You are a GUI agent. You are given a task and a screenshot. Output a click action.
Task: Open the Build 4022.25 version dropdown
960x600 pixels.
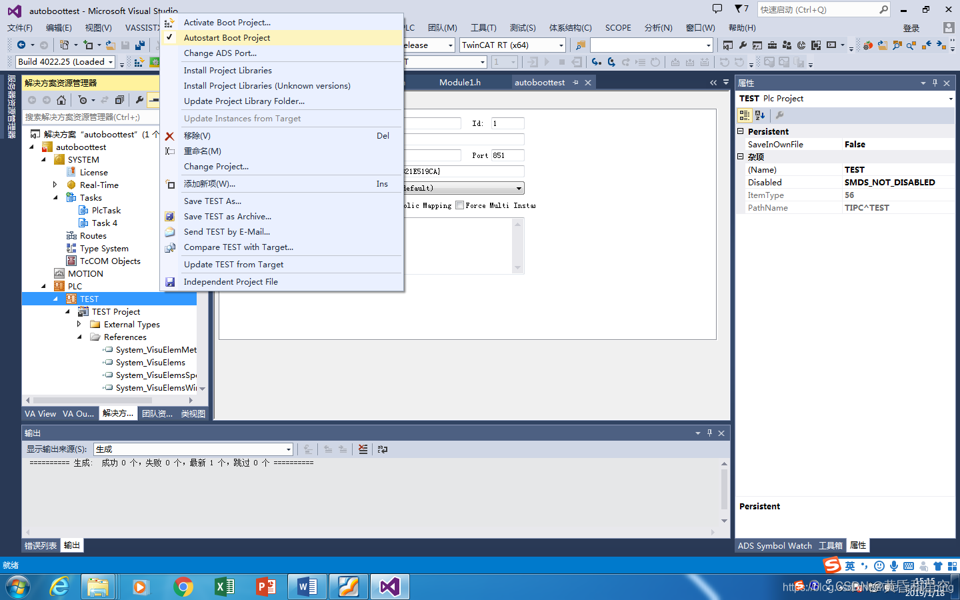pos(111,62)
